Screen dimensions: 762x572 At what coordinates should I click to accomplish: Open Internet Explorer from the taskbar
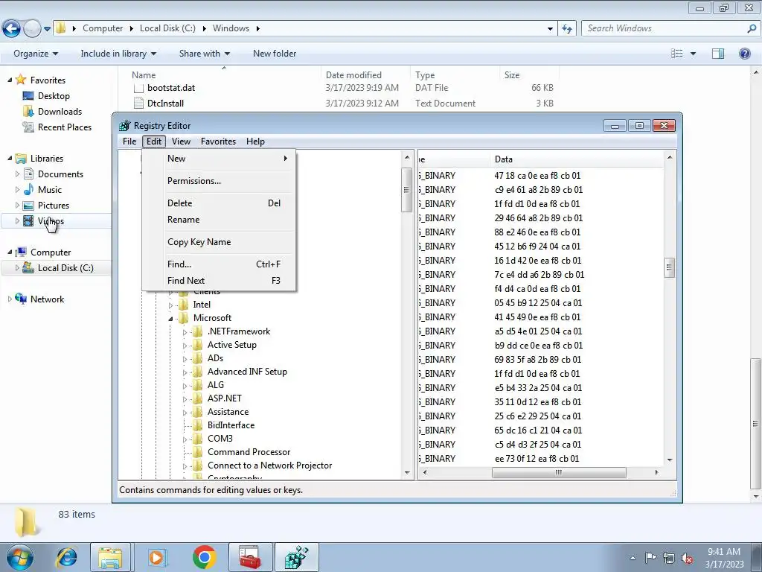tap(66, 557)
